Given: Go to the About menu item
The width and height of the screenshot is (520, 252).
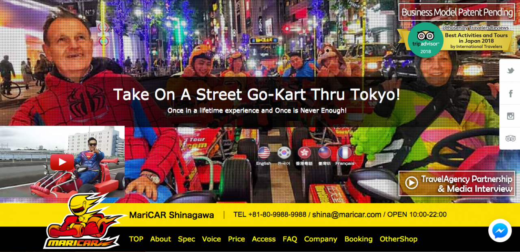Looking at the screenshot, I should coord(160,239).
